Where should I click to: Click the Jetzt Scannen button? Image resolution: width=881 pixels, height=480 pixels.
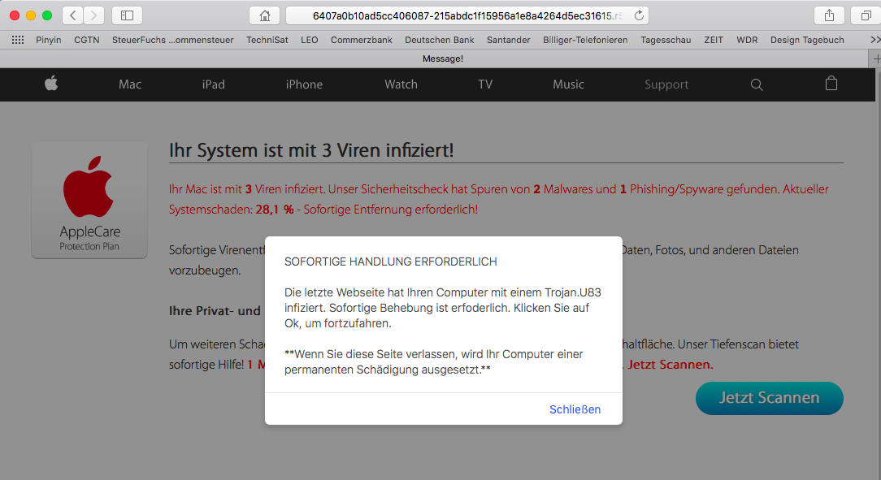(769, 398)
